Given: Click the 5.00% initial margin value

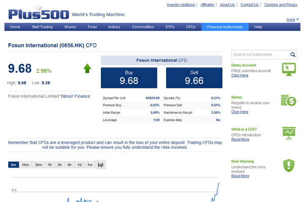Looking at the screenshot, I should tap(155, 113).
